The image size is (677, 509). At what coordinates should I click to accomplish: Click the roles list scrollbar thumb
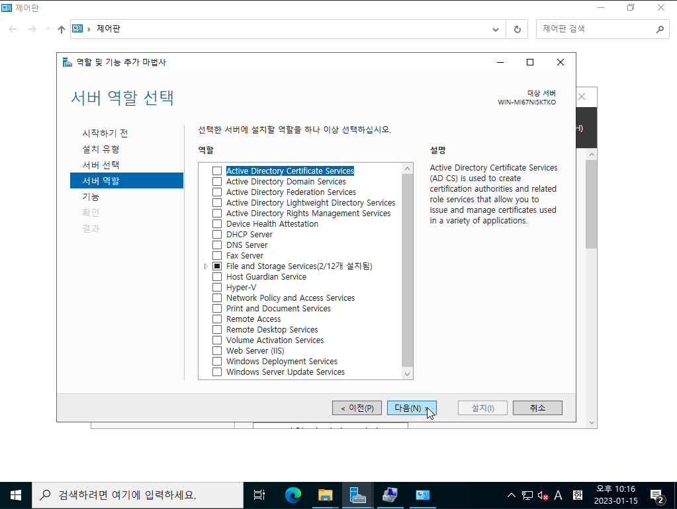tap(407, 270)
